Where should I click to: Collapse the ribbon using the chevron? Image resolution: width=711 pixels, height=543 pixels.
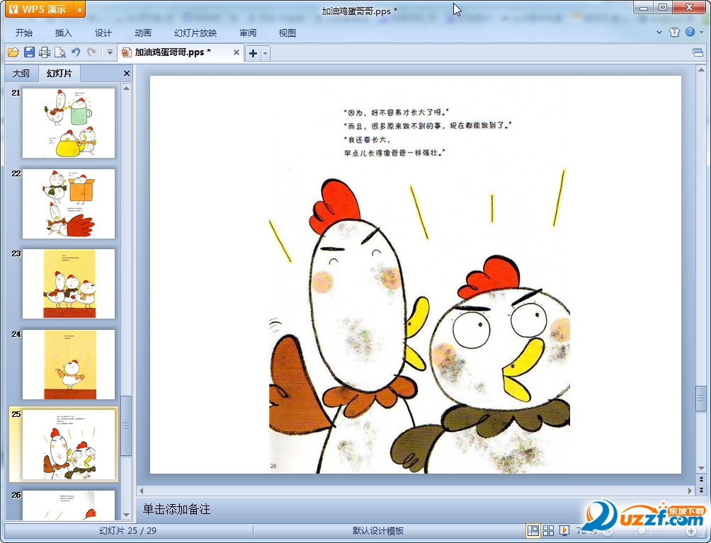tap(659, 32)
